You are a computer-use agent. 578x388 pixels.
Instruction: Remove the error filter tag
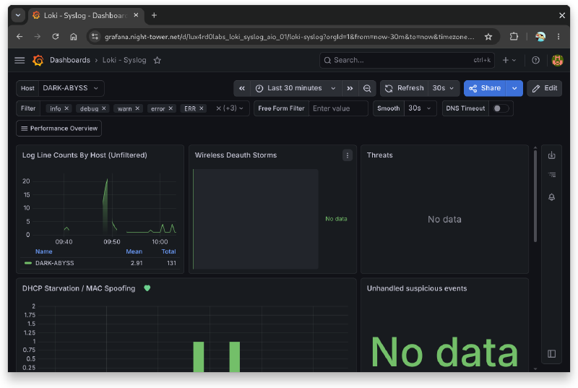coord(171,108)
